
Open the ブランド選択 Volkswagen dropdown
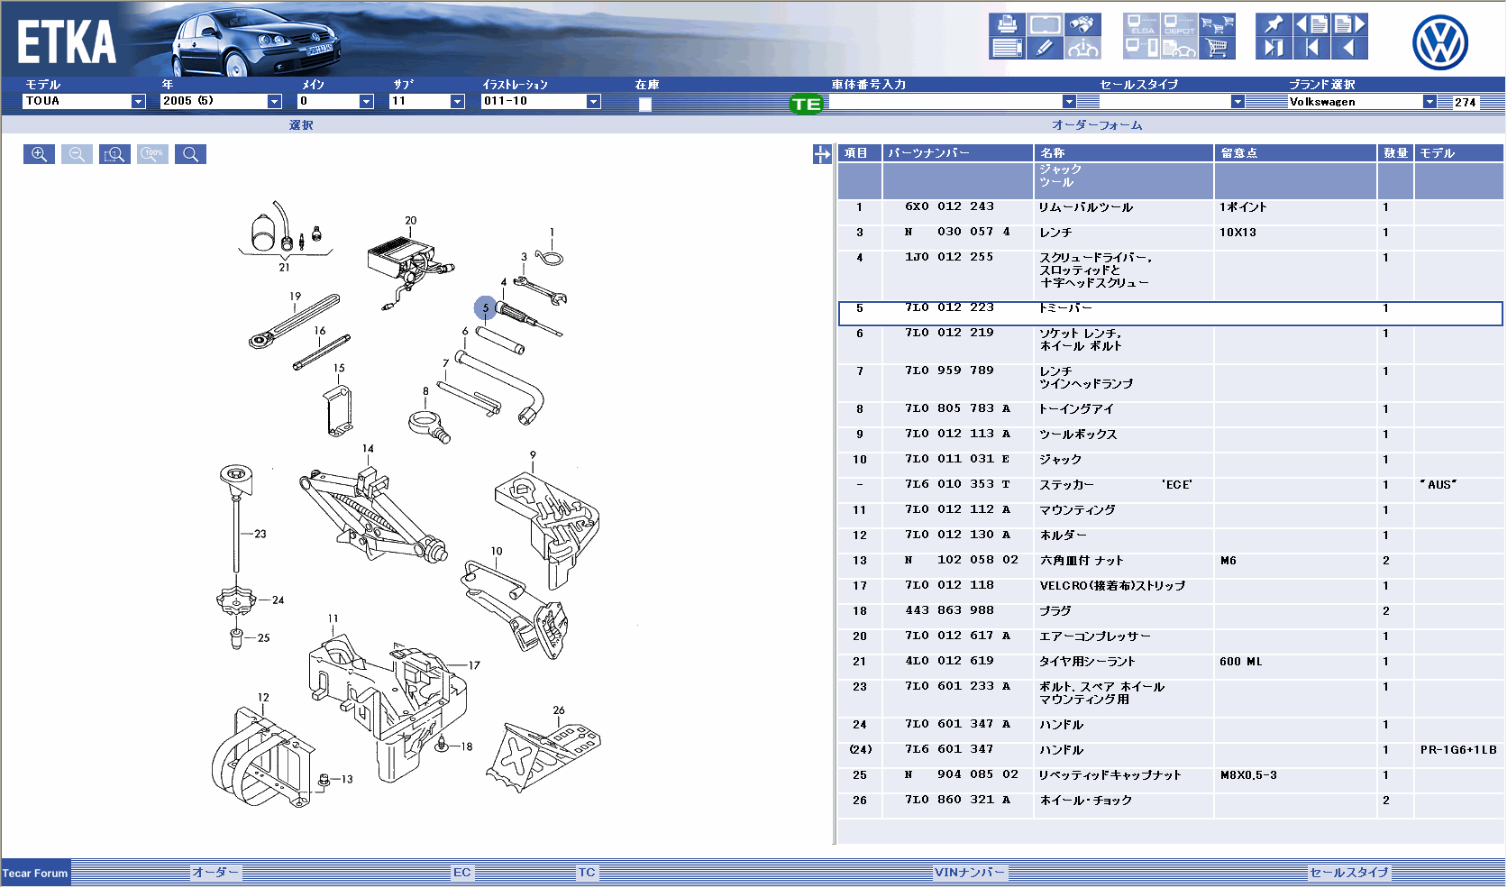click(x=1363, y=102)
